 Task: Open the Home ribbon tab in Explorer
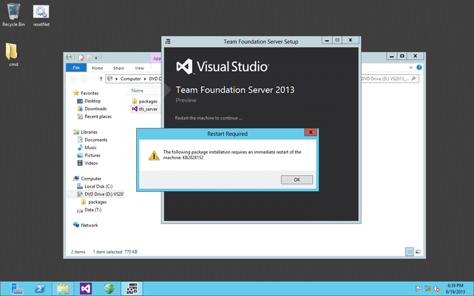coord(97,68)
